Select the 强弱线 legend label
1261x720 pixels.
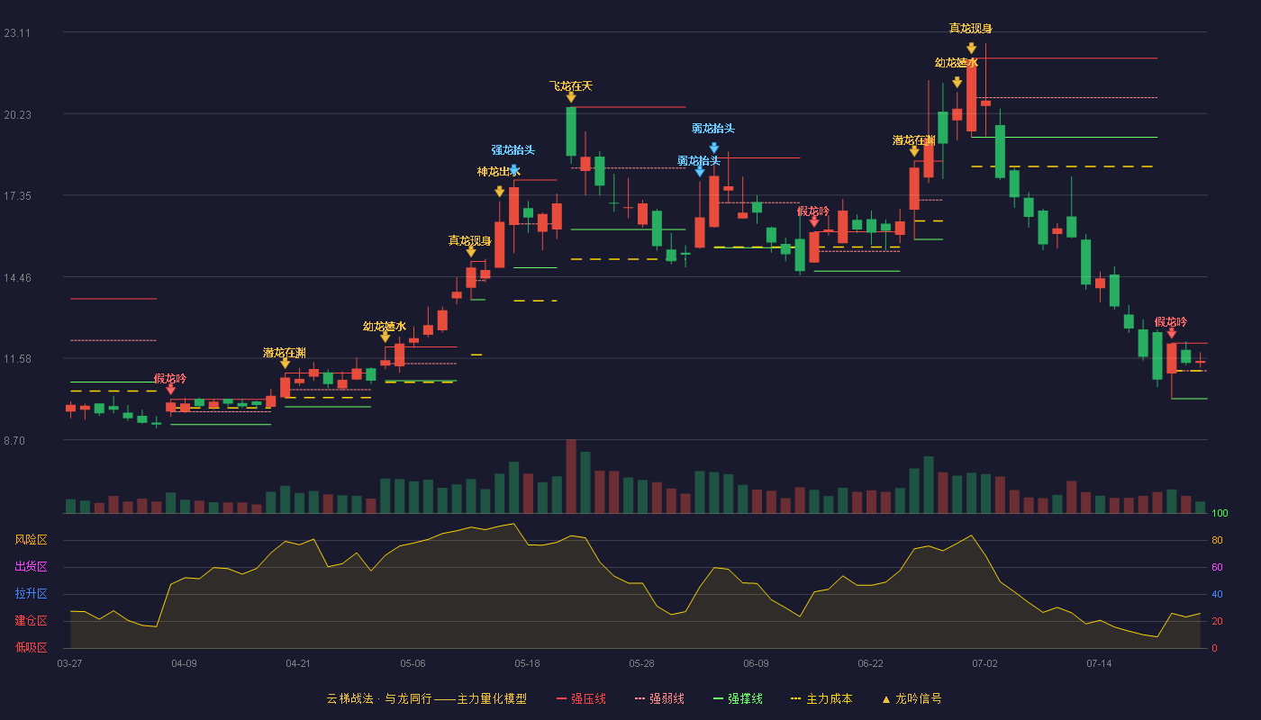(x=667, y=698)
